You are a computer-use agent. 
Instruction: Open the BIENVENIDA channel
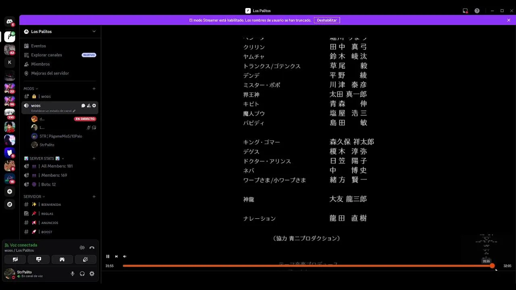(60, 205)
